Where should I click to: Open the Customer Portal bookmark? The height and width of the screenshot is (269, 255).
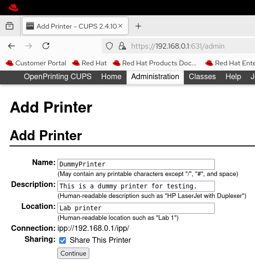36,63
